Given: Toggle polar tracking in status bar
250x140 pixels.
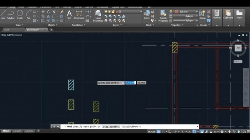Looking at the screenshot, I should coord(175,131).
